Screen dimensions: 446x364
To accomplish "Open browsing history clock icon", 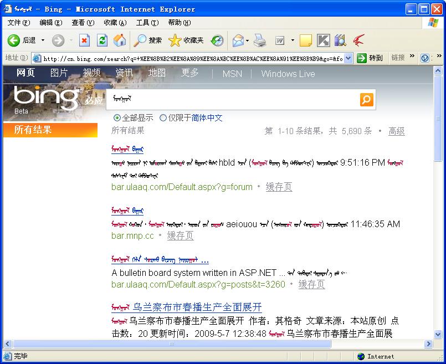I will coord(217,40).
